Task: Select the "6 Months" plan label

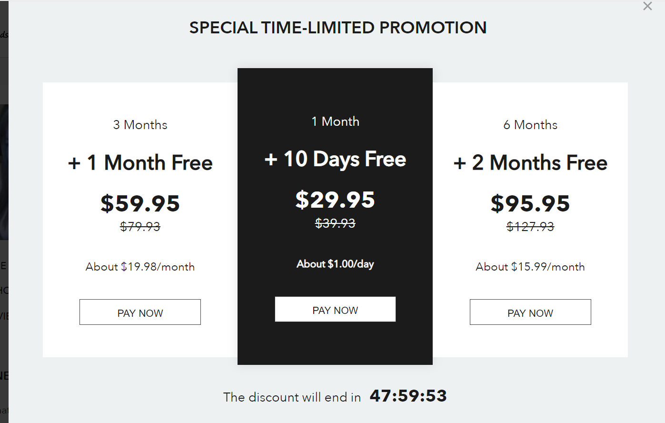Action: click(x=530, y=125)
